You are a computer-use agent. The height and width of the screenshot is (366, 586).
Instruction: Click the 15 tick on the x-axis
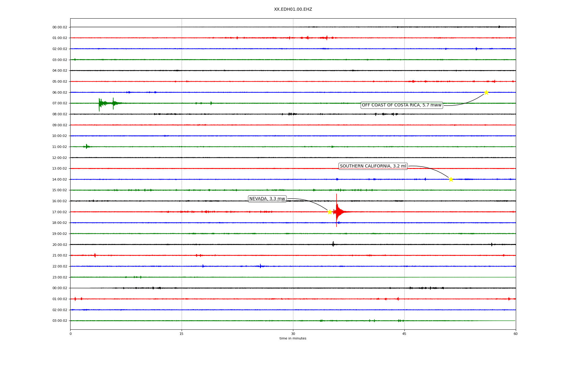[x=182, y=334]
